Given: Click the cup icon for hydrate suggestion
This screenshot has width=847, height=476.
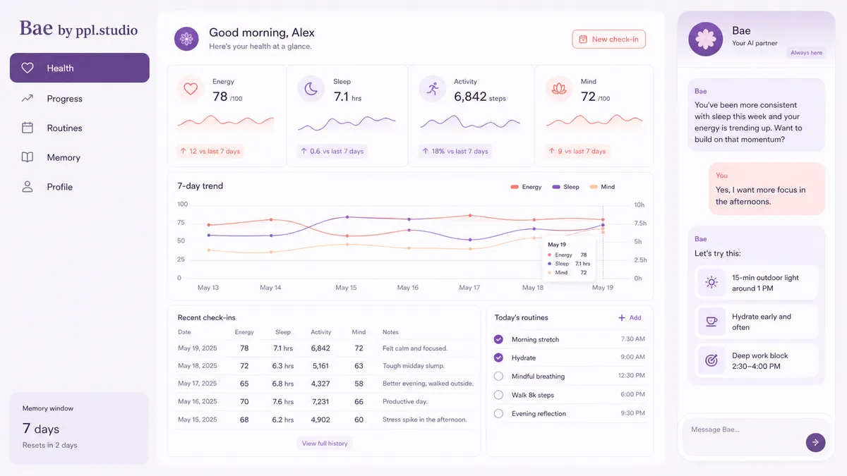Looking at the screenshot, I should [711, 322].
